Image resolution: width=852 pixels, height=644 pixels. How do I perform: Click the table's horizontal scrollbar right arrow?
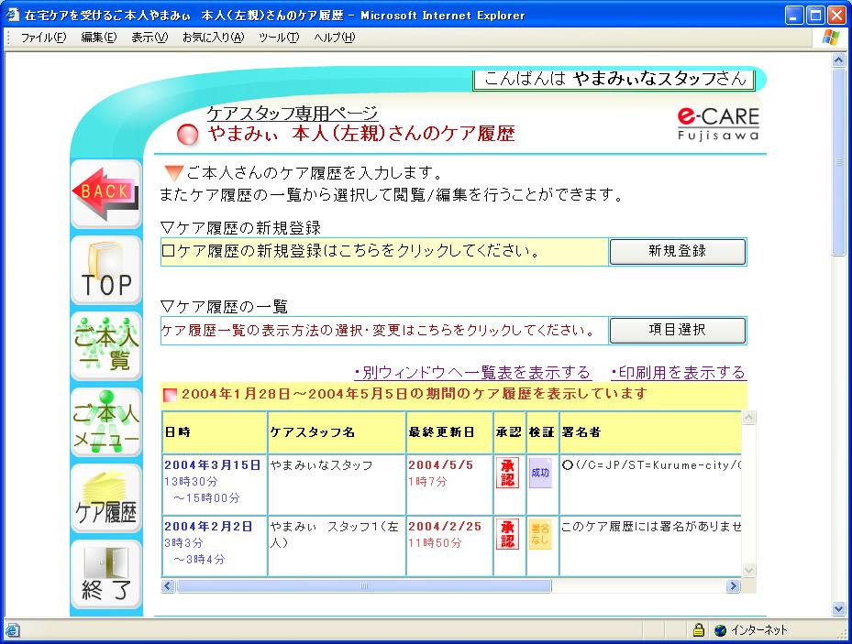pyautogui.click(x=733, y=585)
